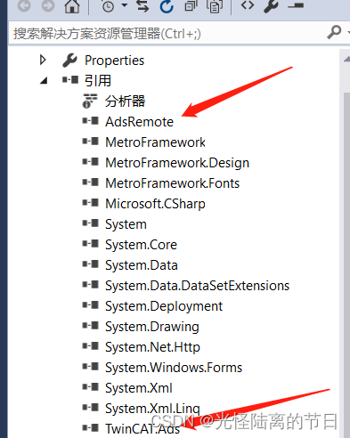The image size is (350, 438).
Task: Select the System.Windows.Forms reference
Action: [x=174, y=368]
